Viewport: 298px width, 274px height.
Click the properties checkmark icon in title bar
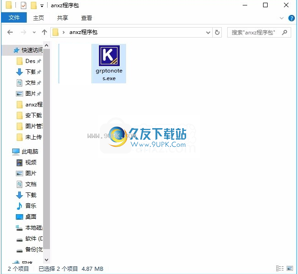[x=24, y=5]
